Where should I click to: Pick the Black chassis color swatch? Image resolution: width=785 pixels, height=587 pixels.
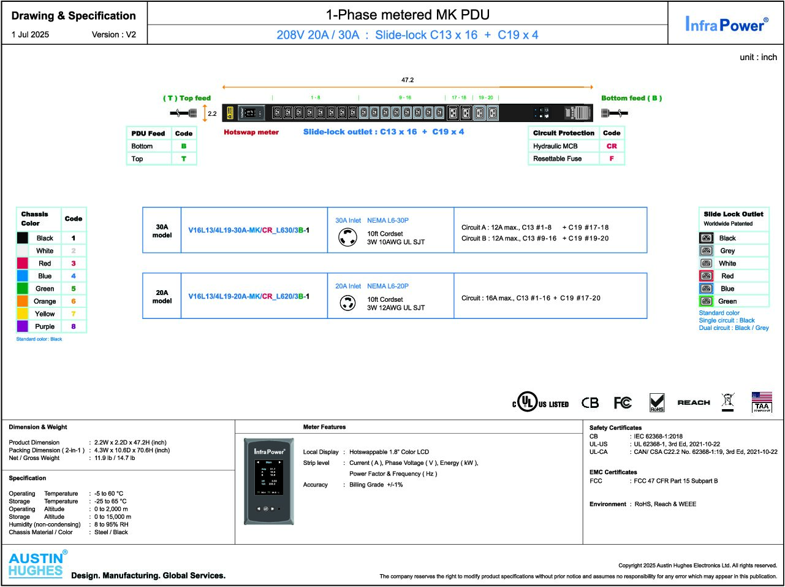pos(23,238)
